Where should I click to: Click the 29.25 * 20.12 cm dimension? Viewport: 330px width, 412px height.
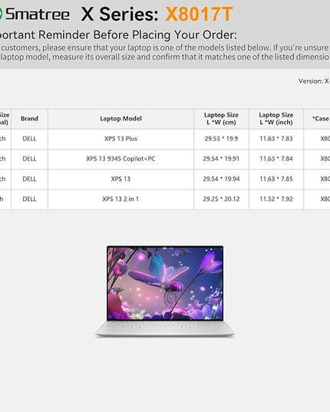pos(221,199)
